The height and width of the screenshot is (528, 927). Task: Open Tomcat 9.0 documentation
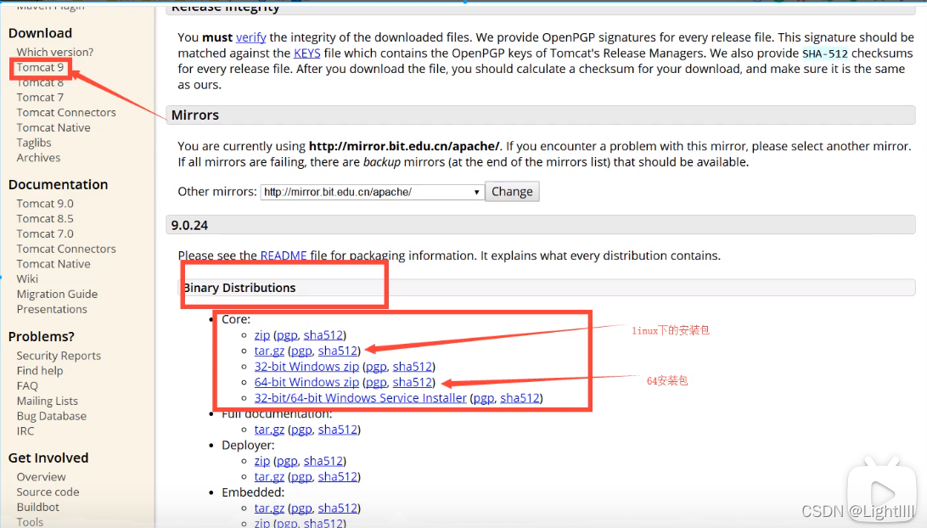pyautogui.click(x=45, y=204)
